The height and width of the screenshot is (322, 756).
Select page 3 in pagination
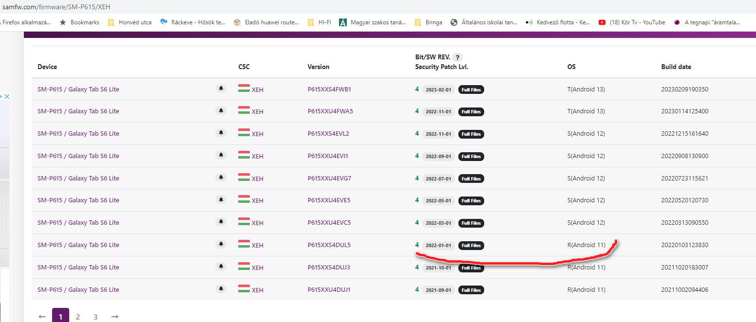click(95, 317)
